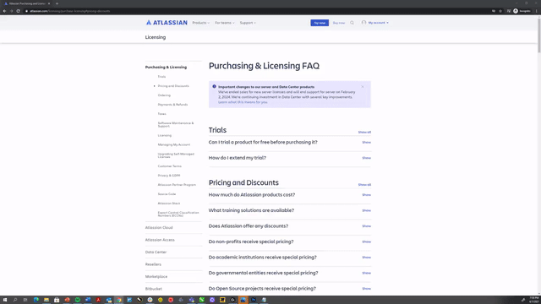Viewport: 541px width, 304px height.
Task: Show answer for 'What training solutions are available?'
Action: click(366, 210)
